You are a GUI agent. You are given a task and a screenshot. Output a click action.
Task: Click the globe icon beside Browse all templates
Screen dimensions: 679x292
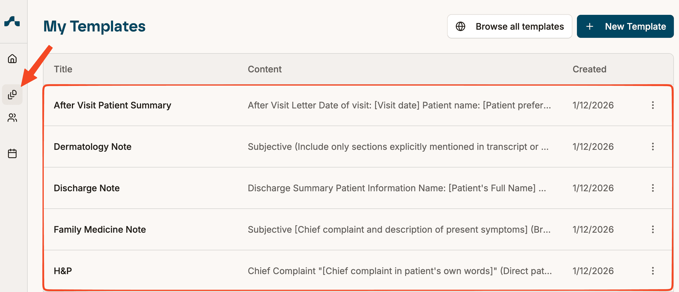click(461, 26)
